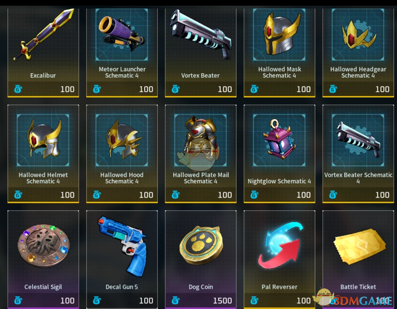Click the currency icon under Celestial Sigil
The width and height of the screenshot is (397, 309).
(18, 300)
